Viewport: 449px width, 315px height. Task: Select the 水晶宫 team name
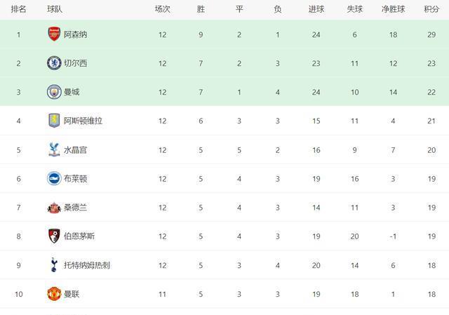pyautogui.click(x=75, y=149)
